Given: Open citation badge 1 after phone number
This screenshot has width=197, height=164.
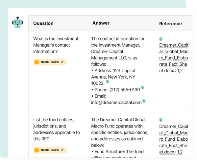Looking at the screenshot, I should (x=142, y=87).
